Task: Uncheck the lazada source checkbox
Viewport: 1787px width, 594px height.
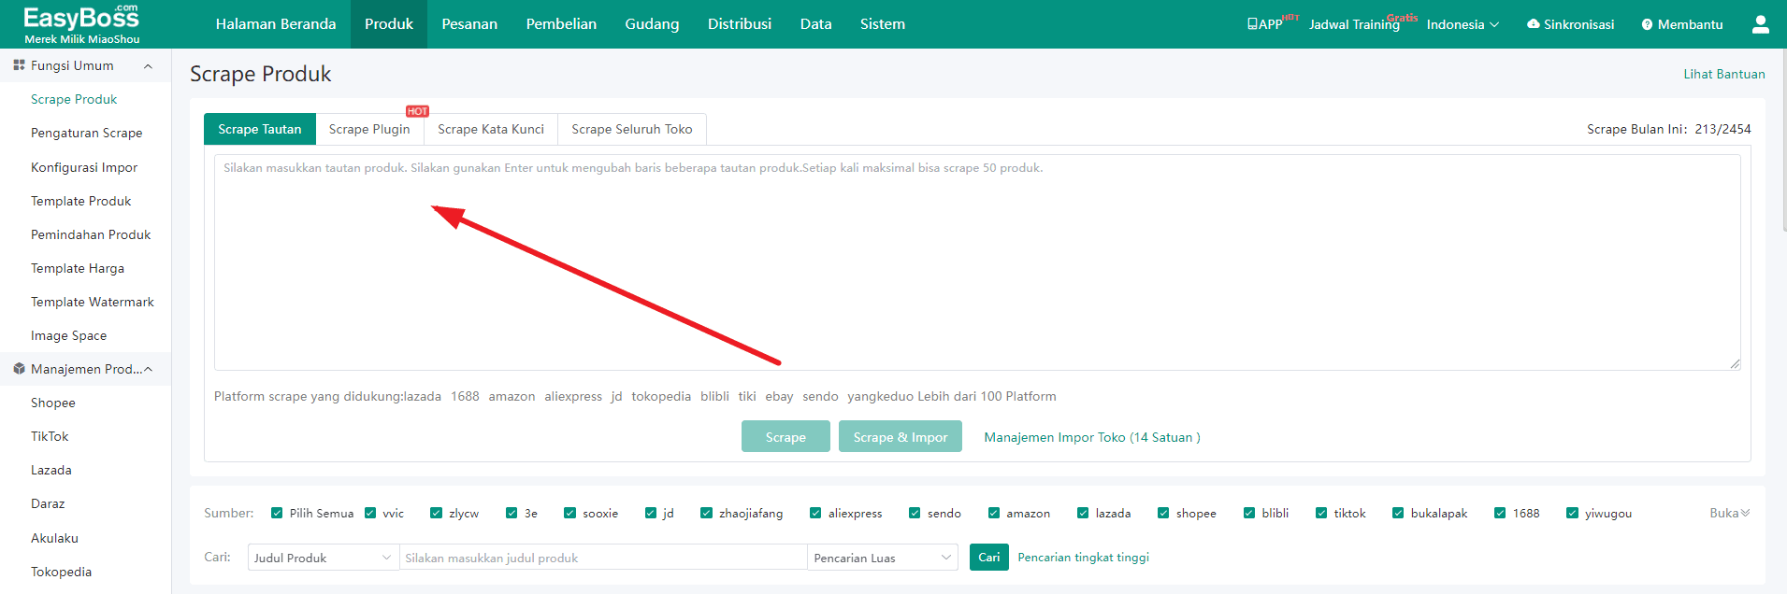Action: tap(1083, 513)
